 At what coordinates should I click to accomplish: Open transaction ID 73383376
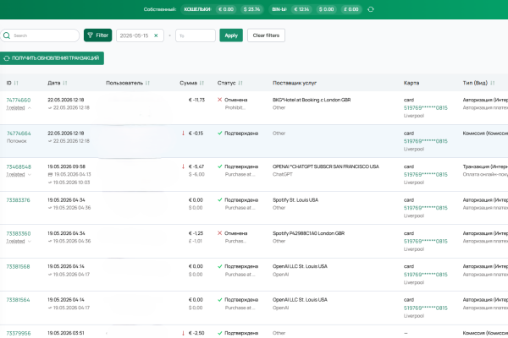click(x=18, y=200)
